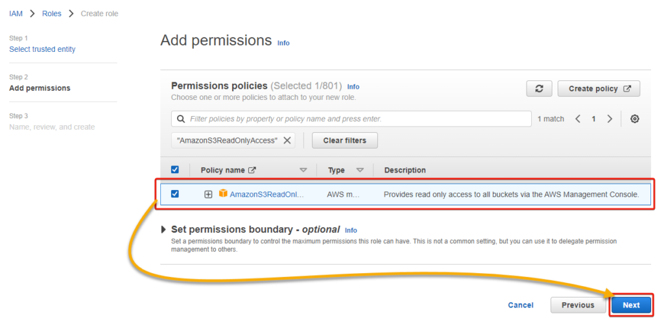The image size is (664, 325).
Task: Go to the next page arrow
Action: pyautogui.click(x=610, y=119)
